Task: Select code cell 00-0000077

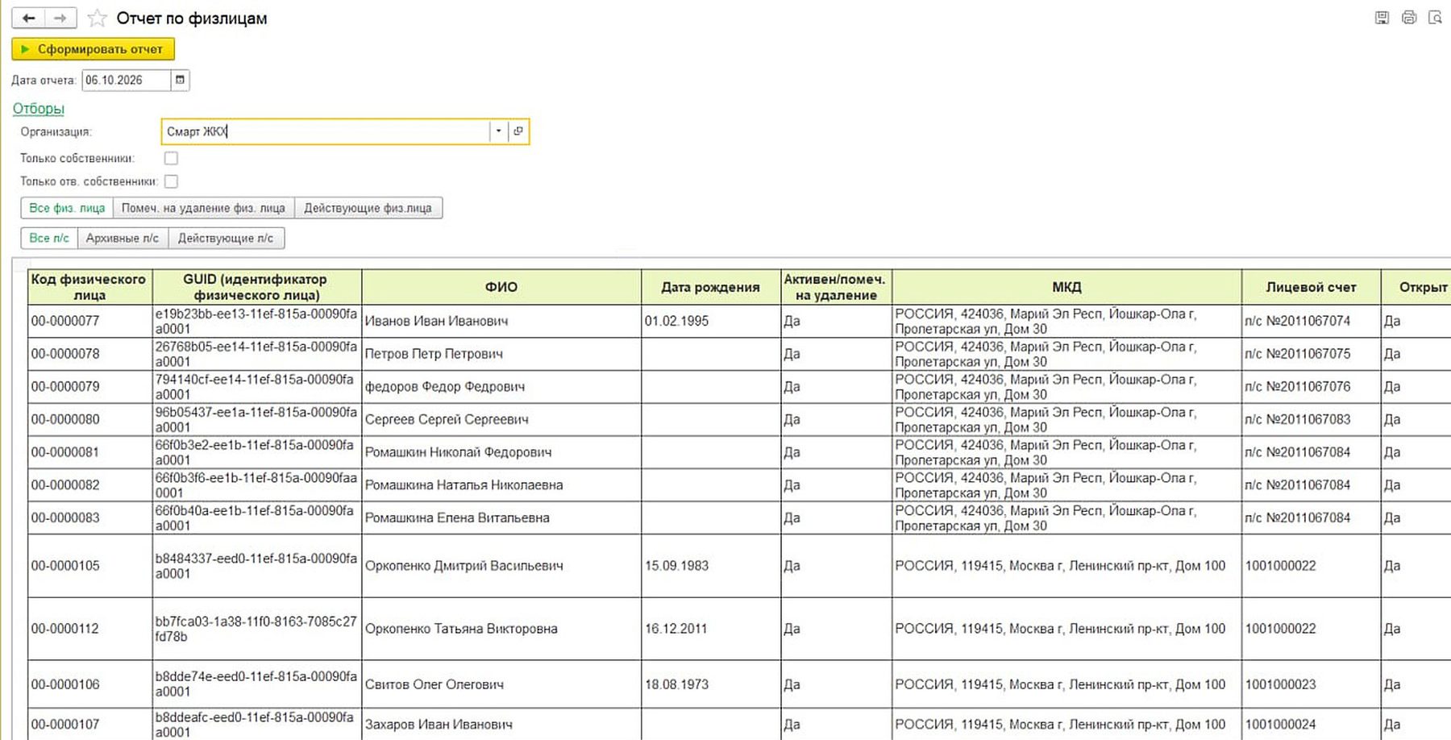Action: [90, 321]
